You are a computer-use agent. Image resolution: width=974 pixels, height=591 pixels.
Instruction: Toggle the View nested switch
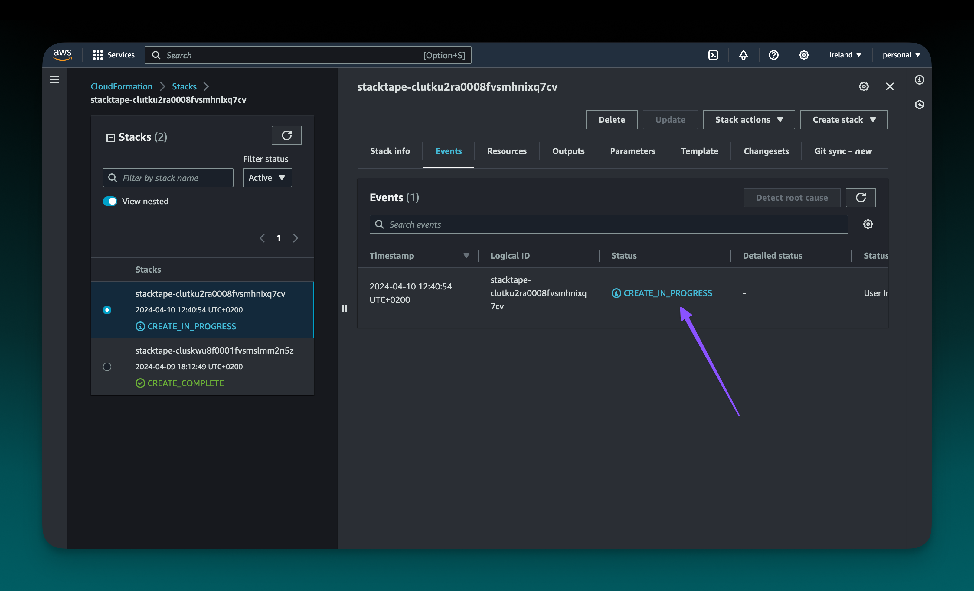110,201
